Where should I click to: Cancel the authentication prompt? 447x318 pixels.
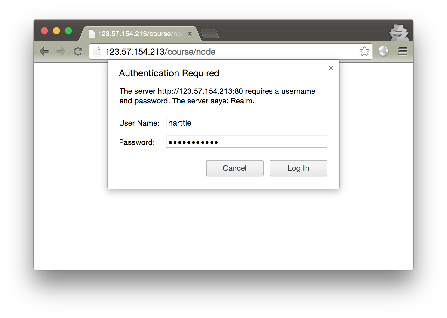[x=235, y=168]
